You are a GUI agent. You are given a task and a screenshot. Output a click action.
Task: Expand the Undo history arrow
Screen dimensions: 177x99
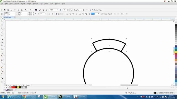click(28, 10)
